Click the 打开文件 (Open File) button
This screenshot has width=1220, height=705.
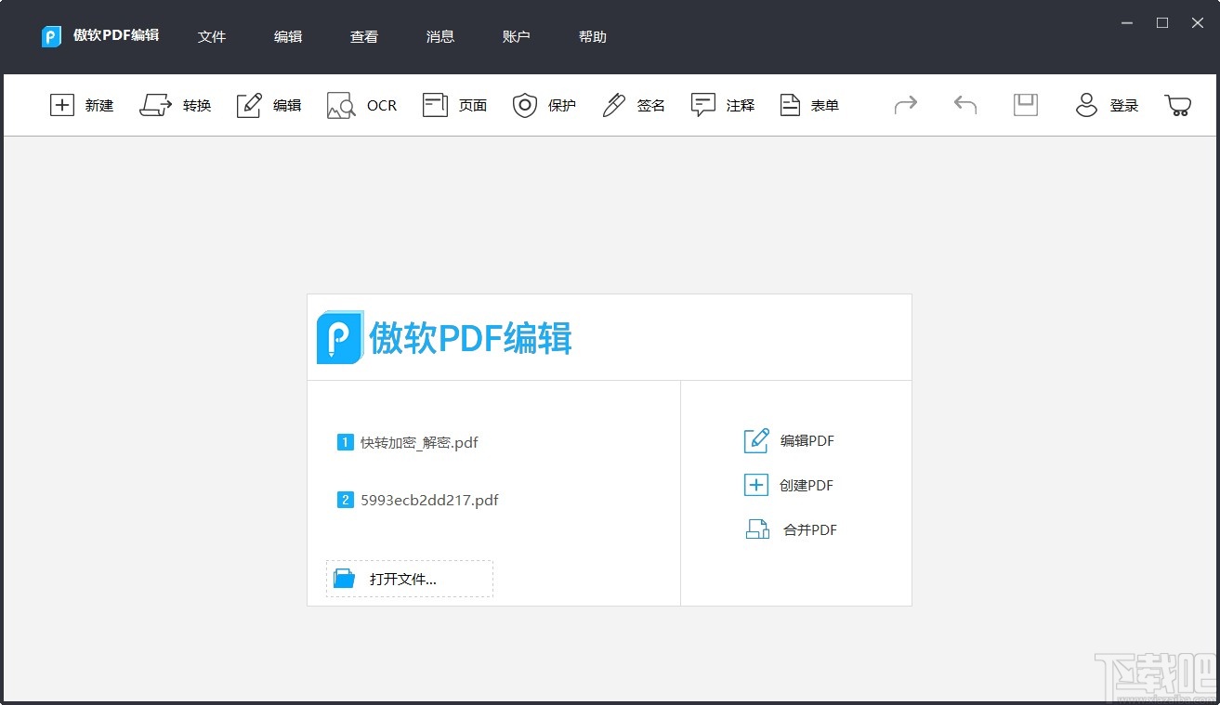408,578
